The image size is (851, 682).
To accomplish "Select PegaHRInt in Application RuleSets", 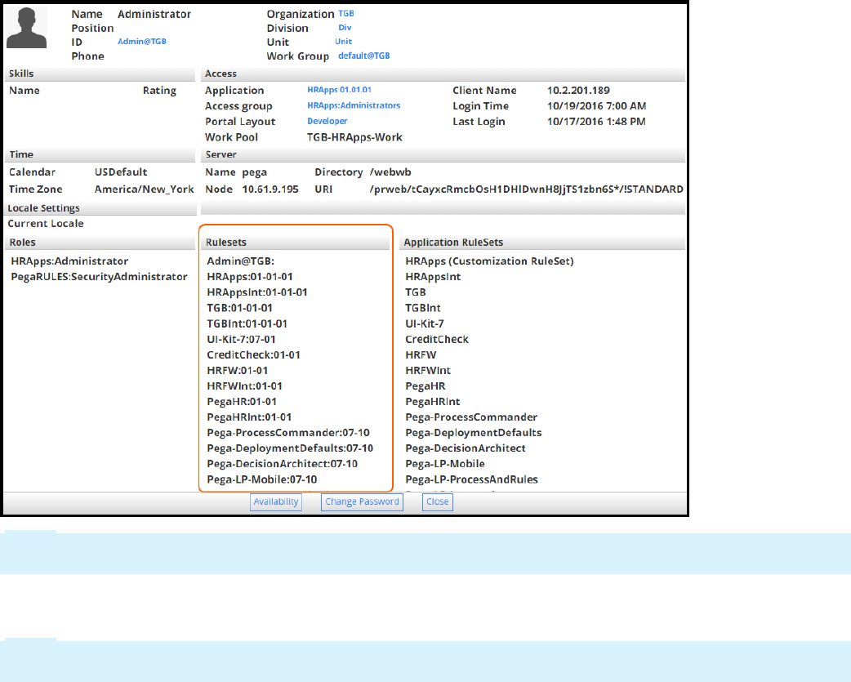I will click(433, 402).
